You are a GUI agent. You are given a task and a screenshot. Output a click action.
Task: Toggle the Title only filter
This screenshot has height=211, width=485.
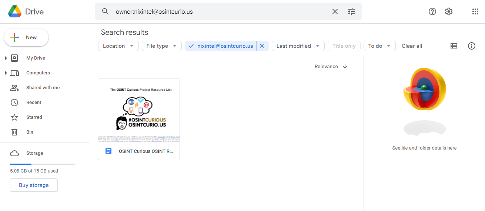click(344, 46)
